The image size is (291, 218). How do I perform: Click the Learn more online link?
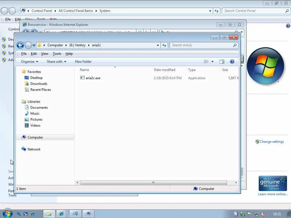[273, 194]
